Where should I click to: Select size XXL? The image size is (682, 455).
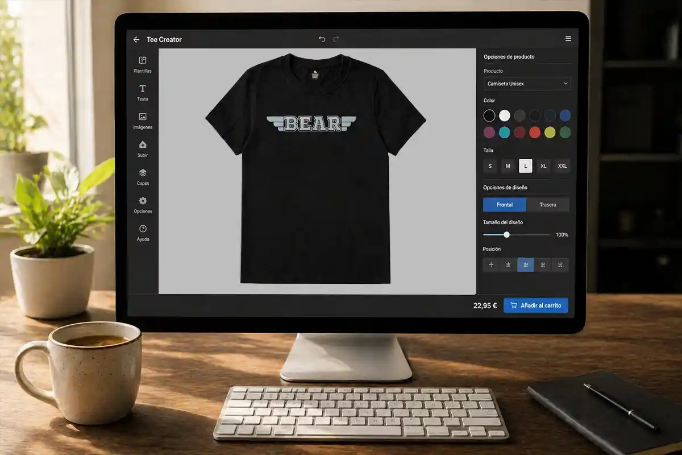[x=562, y=166]
